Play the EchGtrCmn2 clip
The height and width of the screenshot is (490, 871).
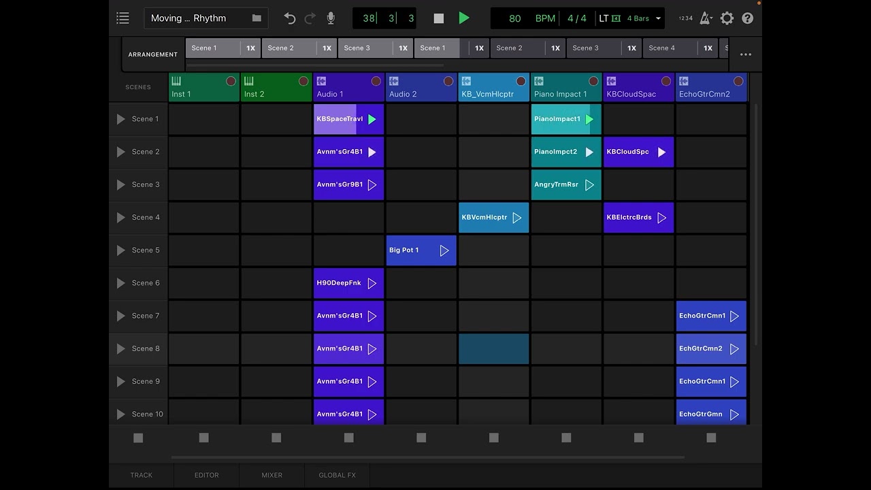click(734, 348)
